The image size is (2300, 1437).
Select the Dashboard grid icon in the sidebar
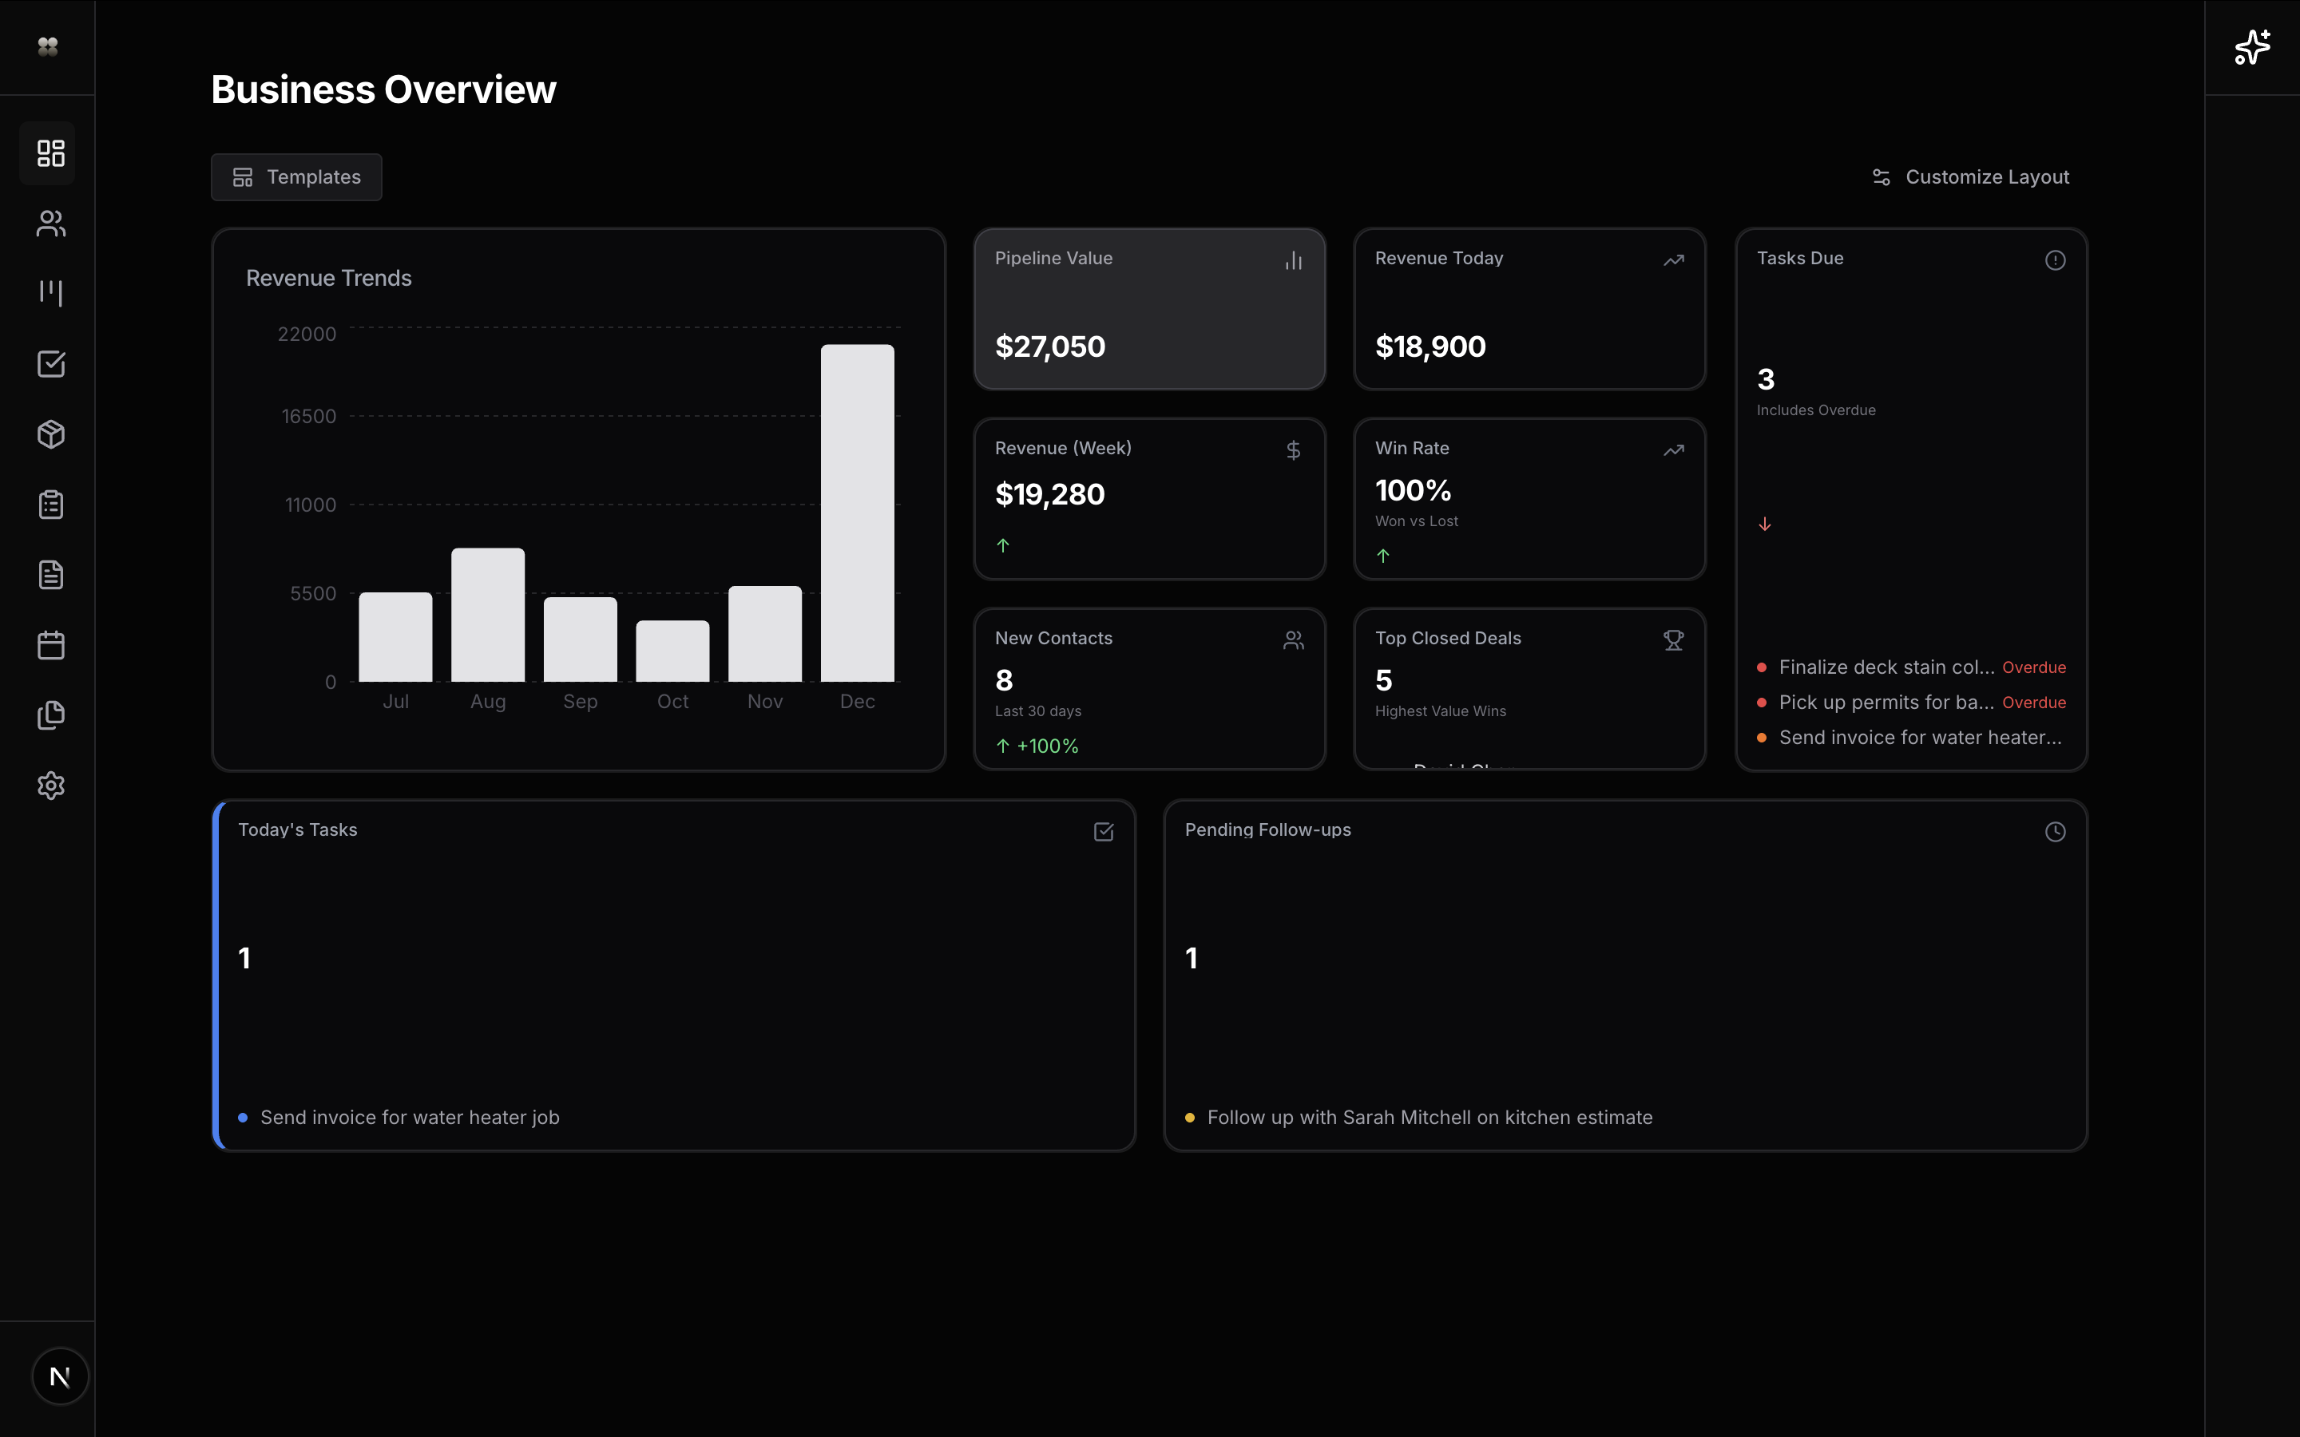(x=50, y=152)
